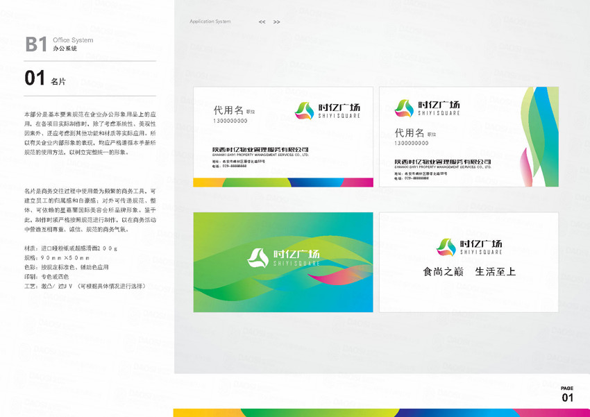590x417 pixels.
Task: Click the leaf logo icon on slogan card
Action: pyautogui.click(x=446, y=246)
